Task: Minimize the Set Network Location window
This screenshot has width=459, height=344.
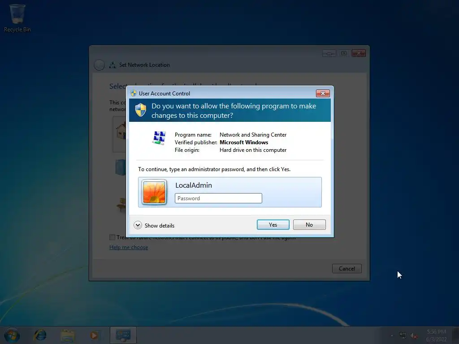Action: pos(329,53)
